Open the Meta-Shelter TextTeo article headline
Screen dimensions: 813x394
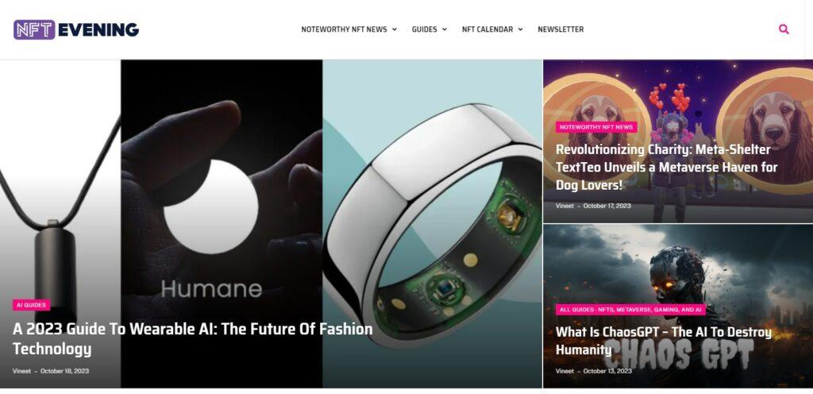666,167
